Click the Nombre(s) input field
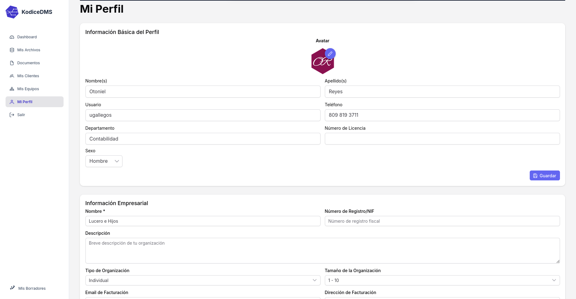Image resolution: width=576 pixels, height=299 pixels. tap(203, 92)
